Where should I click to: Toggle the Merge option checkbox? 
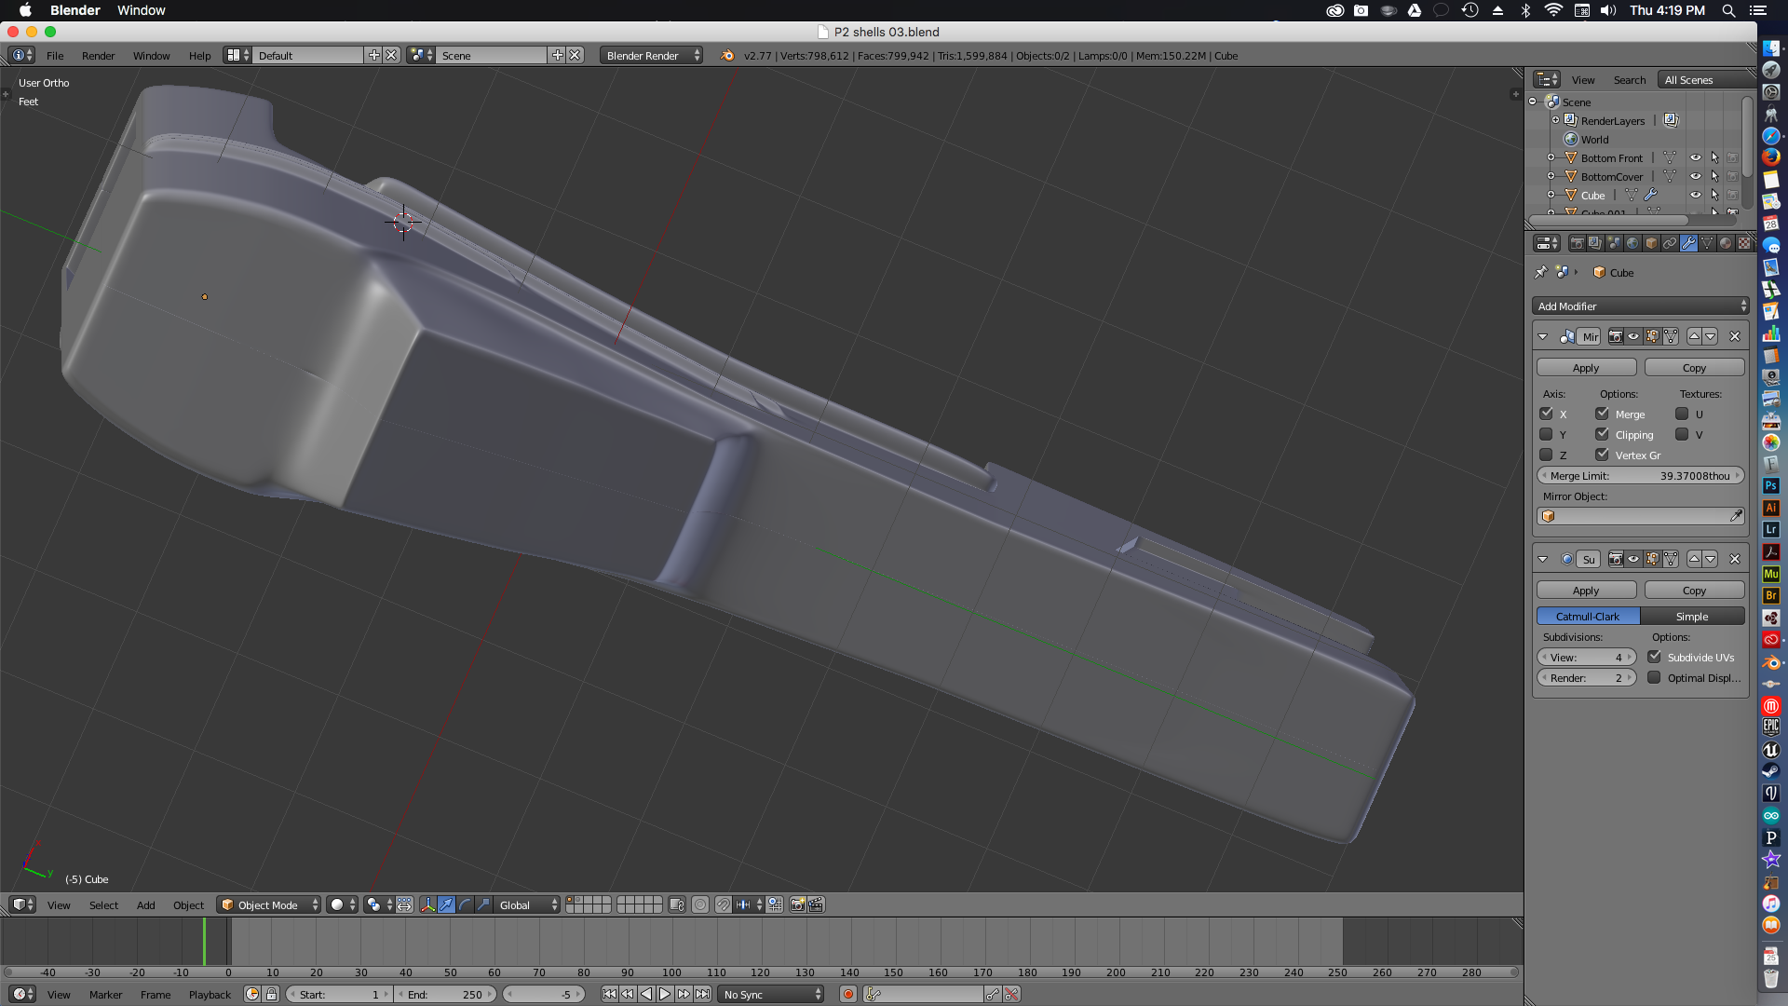(x=1602, y=414)
